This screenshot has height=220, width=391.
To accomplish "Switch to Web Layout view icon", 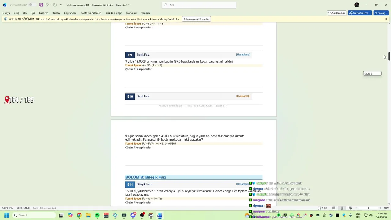I will coord(350,208).
